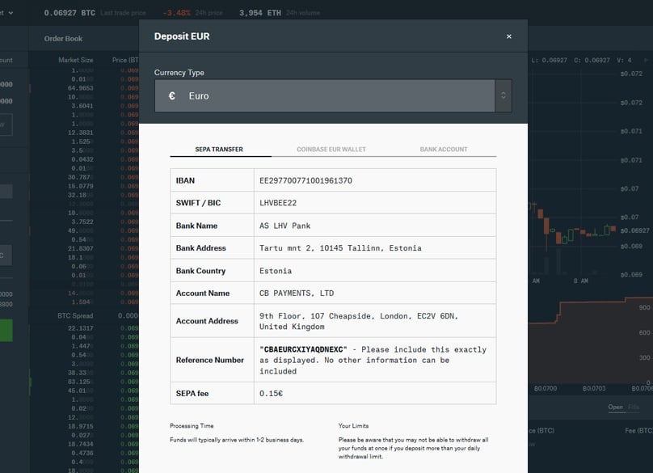Click the bank name AS LHV Pank
The height and width of the screenshot is (473, 653).
coord(284,226)
